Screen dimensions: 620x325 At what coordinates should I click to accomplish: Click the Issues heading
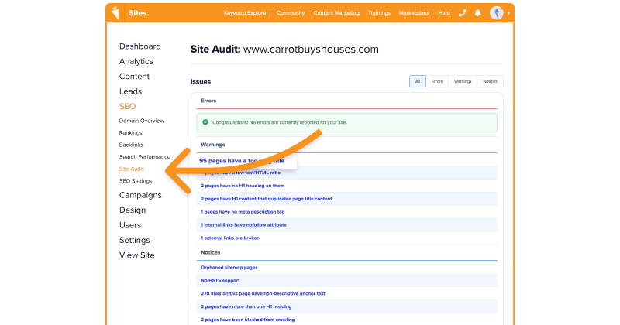(201, 82)
